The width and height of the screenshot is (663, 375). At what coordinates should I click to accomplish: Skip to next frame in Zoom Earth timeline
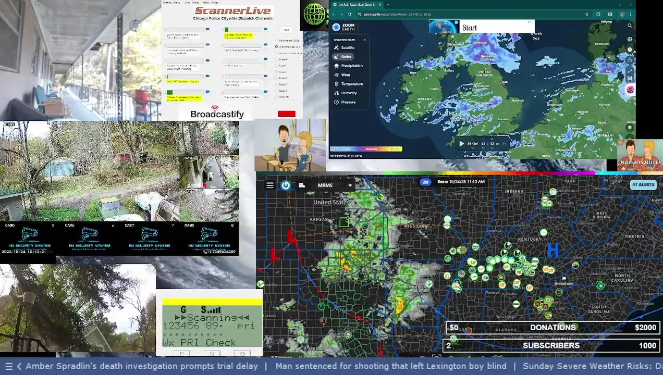click(504, 143)
